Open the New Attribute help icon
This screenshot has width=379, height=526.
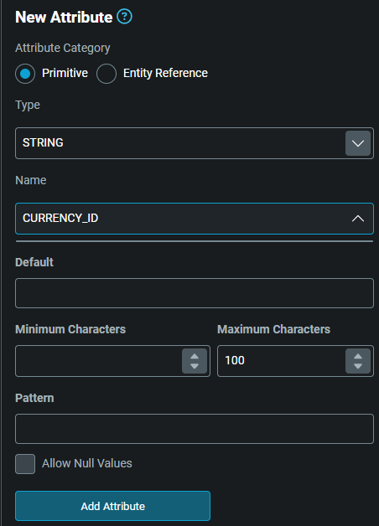pos(124,17)
